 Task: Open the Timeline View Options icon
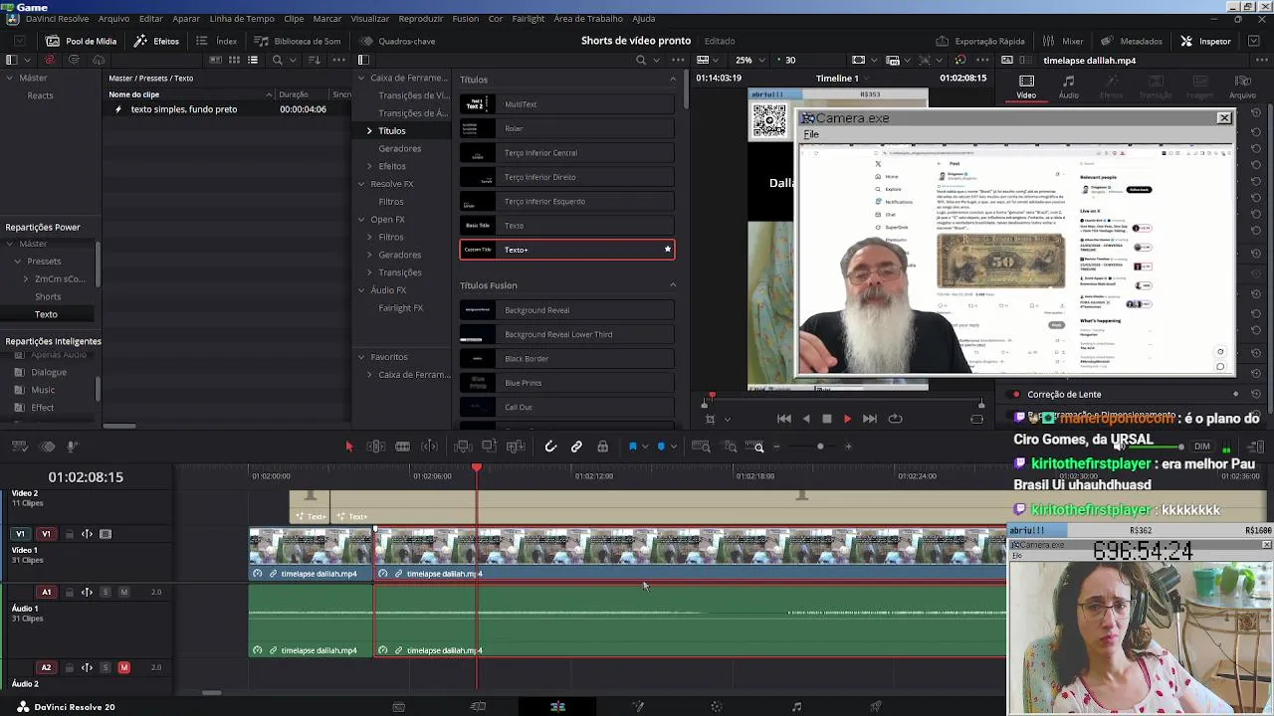click(19, 447)
